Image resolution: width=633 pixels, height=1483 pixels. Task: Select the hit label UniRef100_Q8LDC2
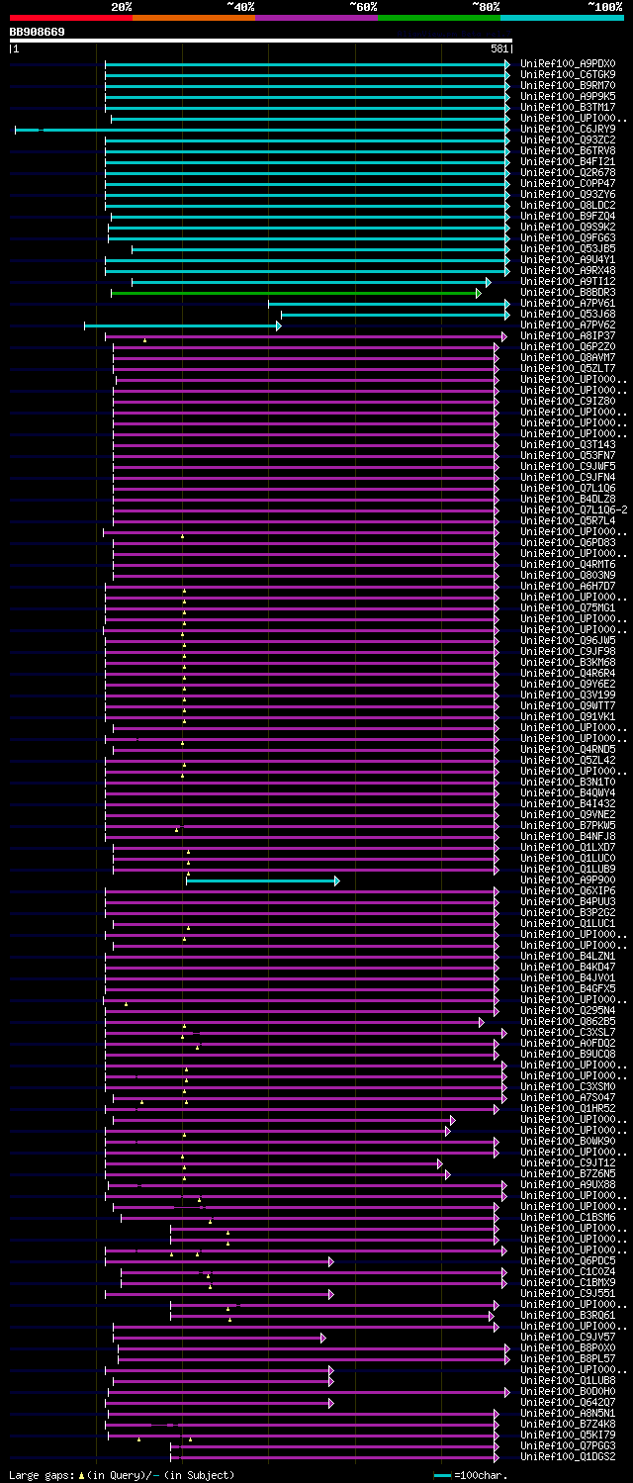(x=568, y=206)
